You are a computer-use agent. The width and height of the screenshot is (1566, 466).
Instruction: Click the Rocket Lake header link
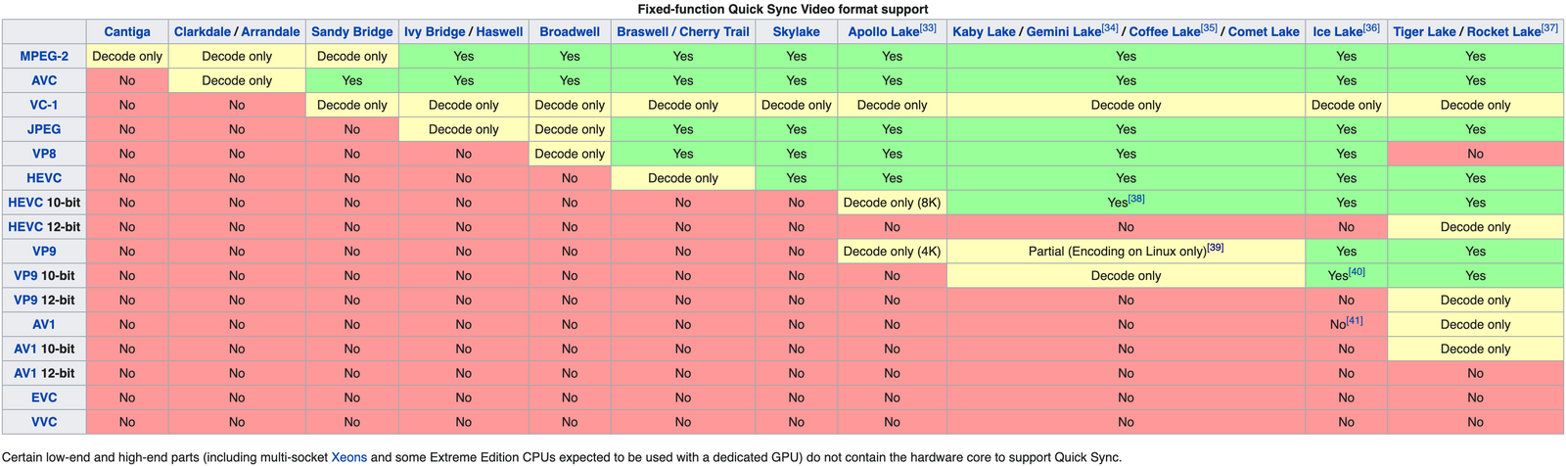[x=1503, y=32]
